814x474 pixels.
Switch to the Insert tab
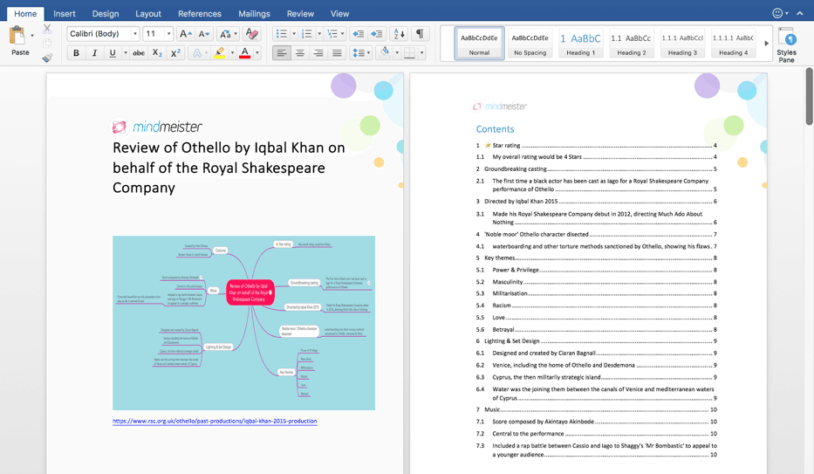pyautogui.click(x=65, y=14)
